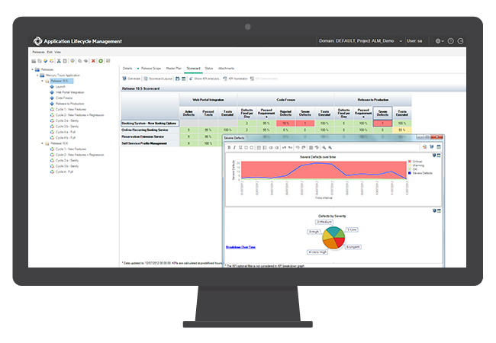Image resolution: width=496 pixels, height=343 pixels.
Task: Click the Warning yellow legend swatch
Action: 409,165
